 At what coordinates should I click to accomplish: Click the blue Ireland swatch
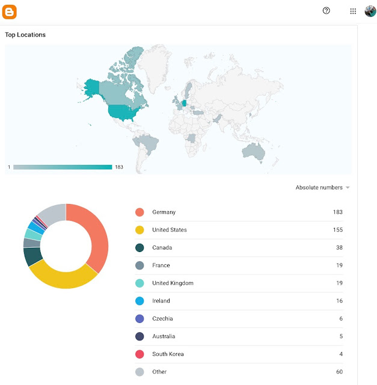(139, 301)
